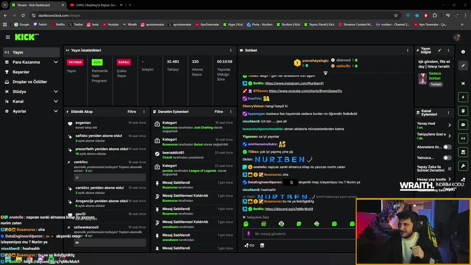
Task: Click the channel points infinity icon
Action: [249, 245]
